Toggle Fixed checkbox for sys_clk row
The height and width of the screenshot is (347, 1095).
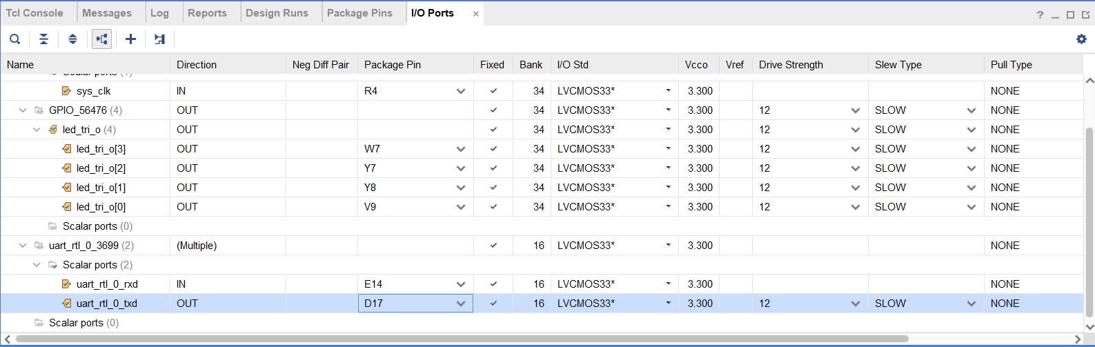coord(493,91)
